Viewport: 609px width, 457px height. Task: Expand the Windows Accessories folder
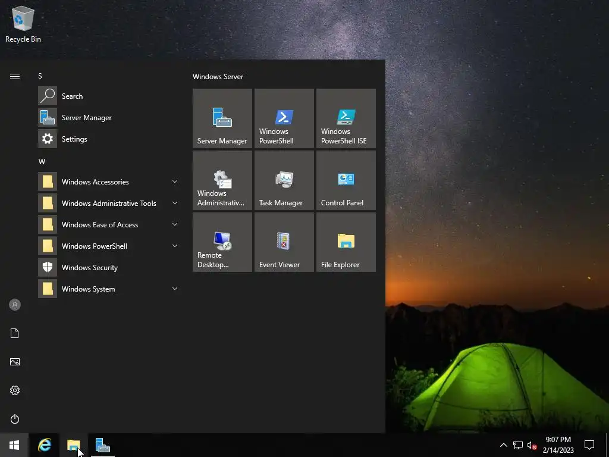pyautogui.click(x=109, y=181)
